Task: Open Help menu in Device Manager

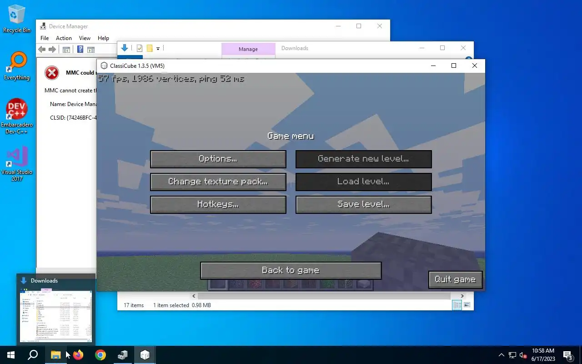Action: (x=103, y=38)
